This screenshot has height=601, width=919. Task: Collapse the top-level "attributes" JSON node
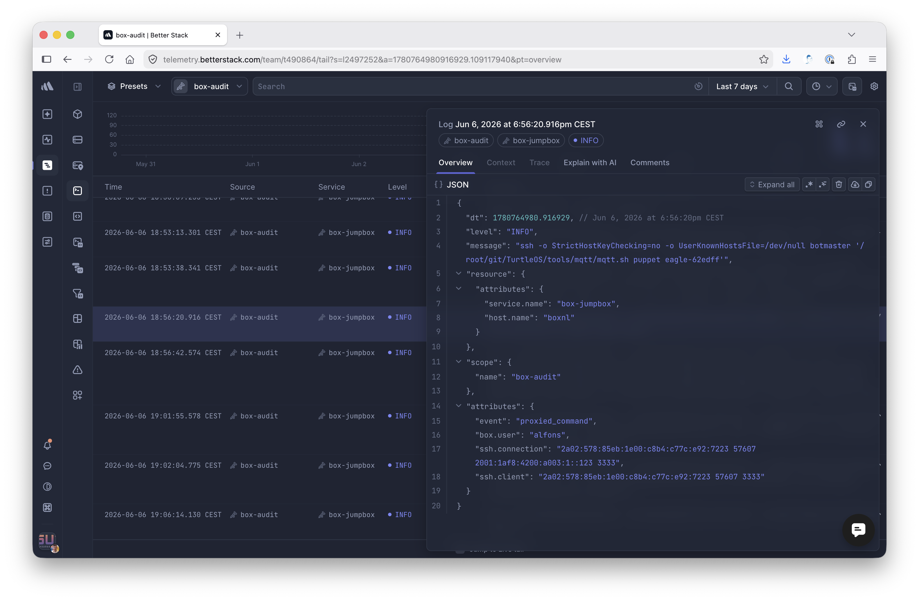(458, 406)
